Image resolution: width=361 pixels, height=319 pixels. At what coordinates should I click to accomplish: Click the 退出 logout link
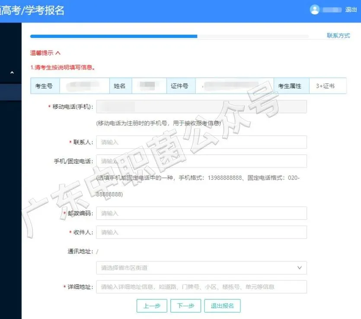point(351,10)
